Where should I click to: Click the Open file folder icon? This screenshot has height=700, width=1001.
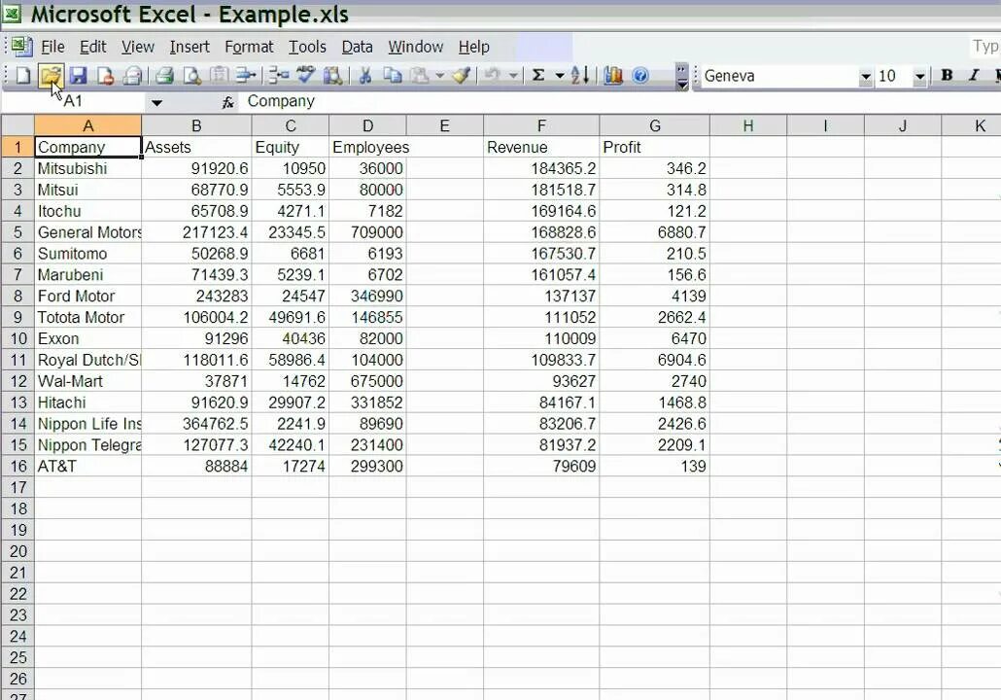[50, 76]
